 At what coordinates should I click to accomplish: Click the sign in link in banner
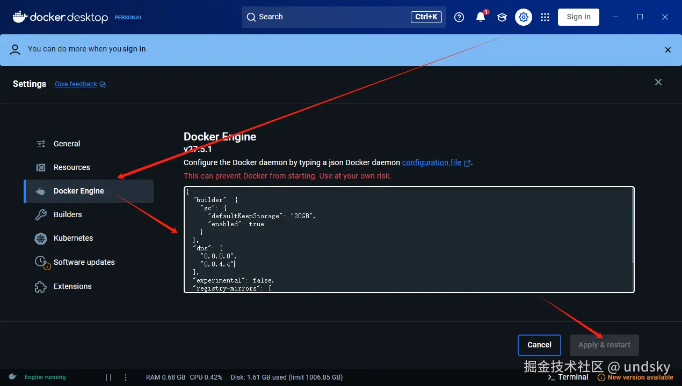[134, 49]
